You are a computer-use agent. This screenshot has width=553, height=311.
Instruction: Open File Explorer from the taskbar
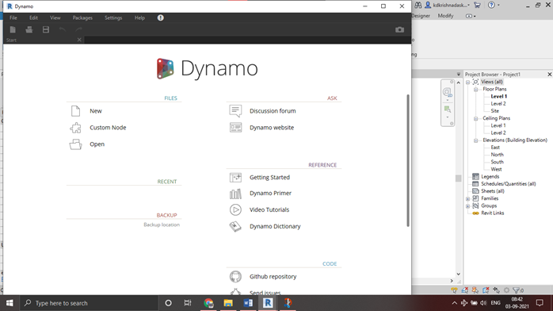tap(228, 303)
